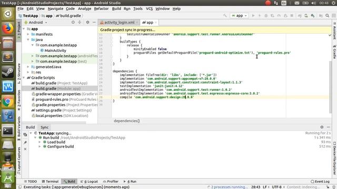Select settings.gradle file
This screenshot has height=189, width=337.
point(62,110)
